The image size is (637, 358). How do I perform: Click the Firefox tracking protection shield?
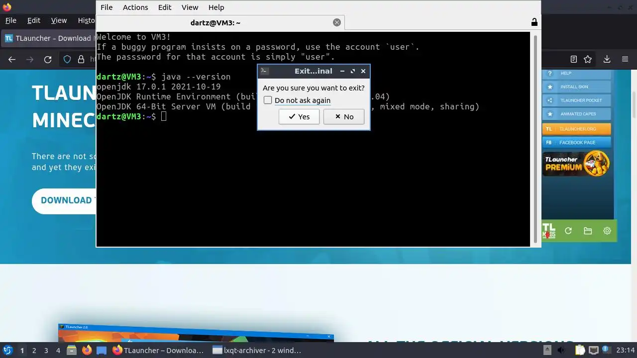click(67, 60)
